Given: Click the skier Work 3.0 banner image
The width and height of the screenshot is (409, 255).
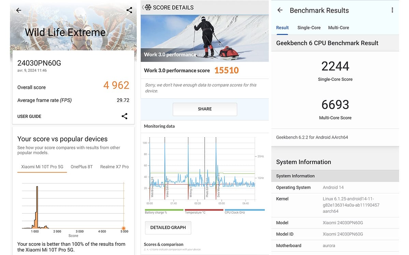Looking at the screenshot, I should pos(205,38).
